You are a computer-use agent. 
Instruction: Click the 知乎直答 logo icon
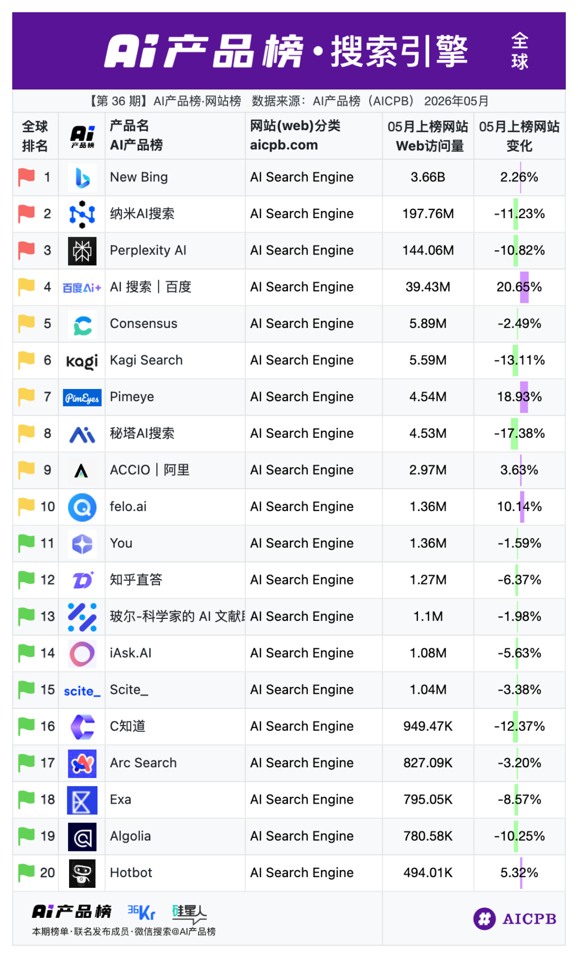tap(82, 580)
